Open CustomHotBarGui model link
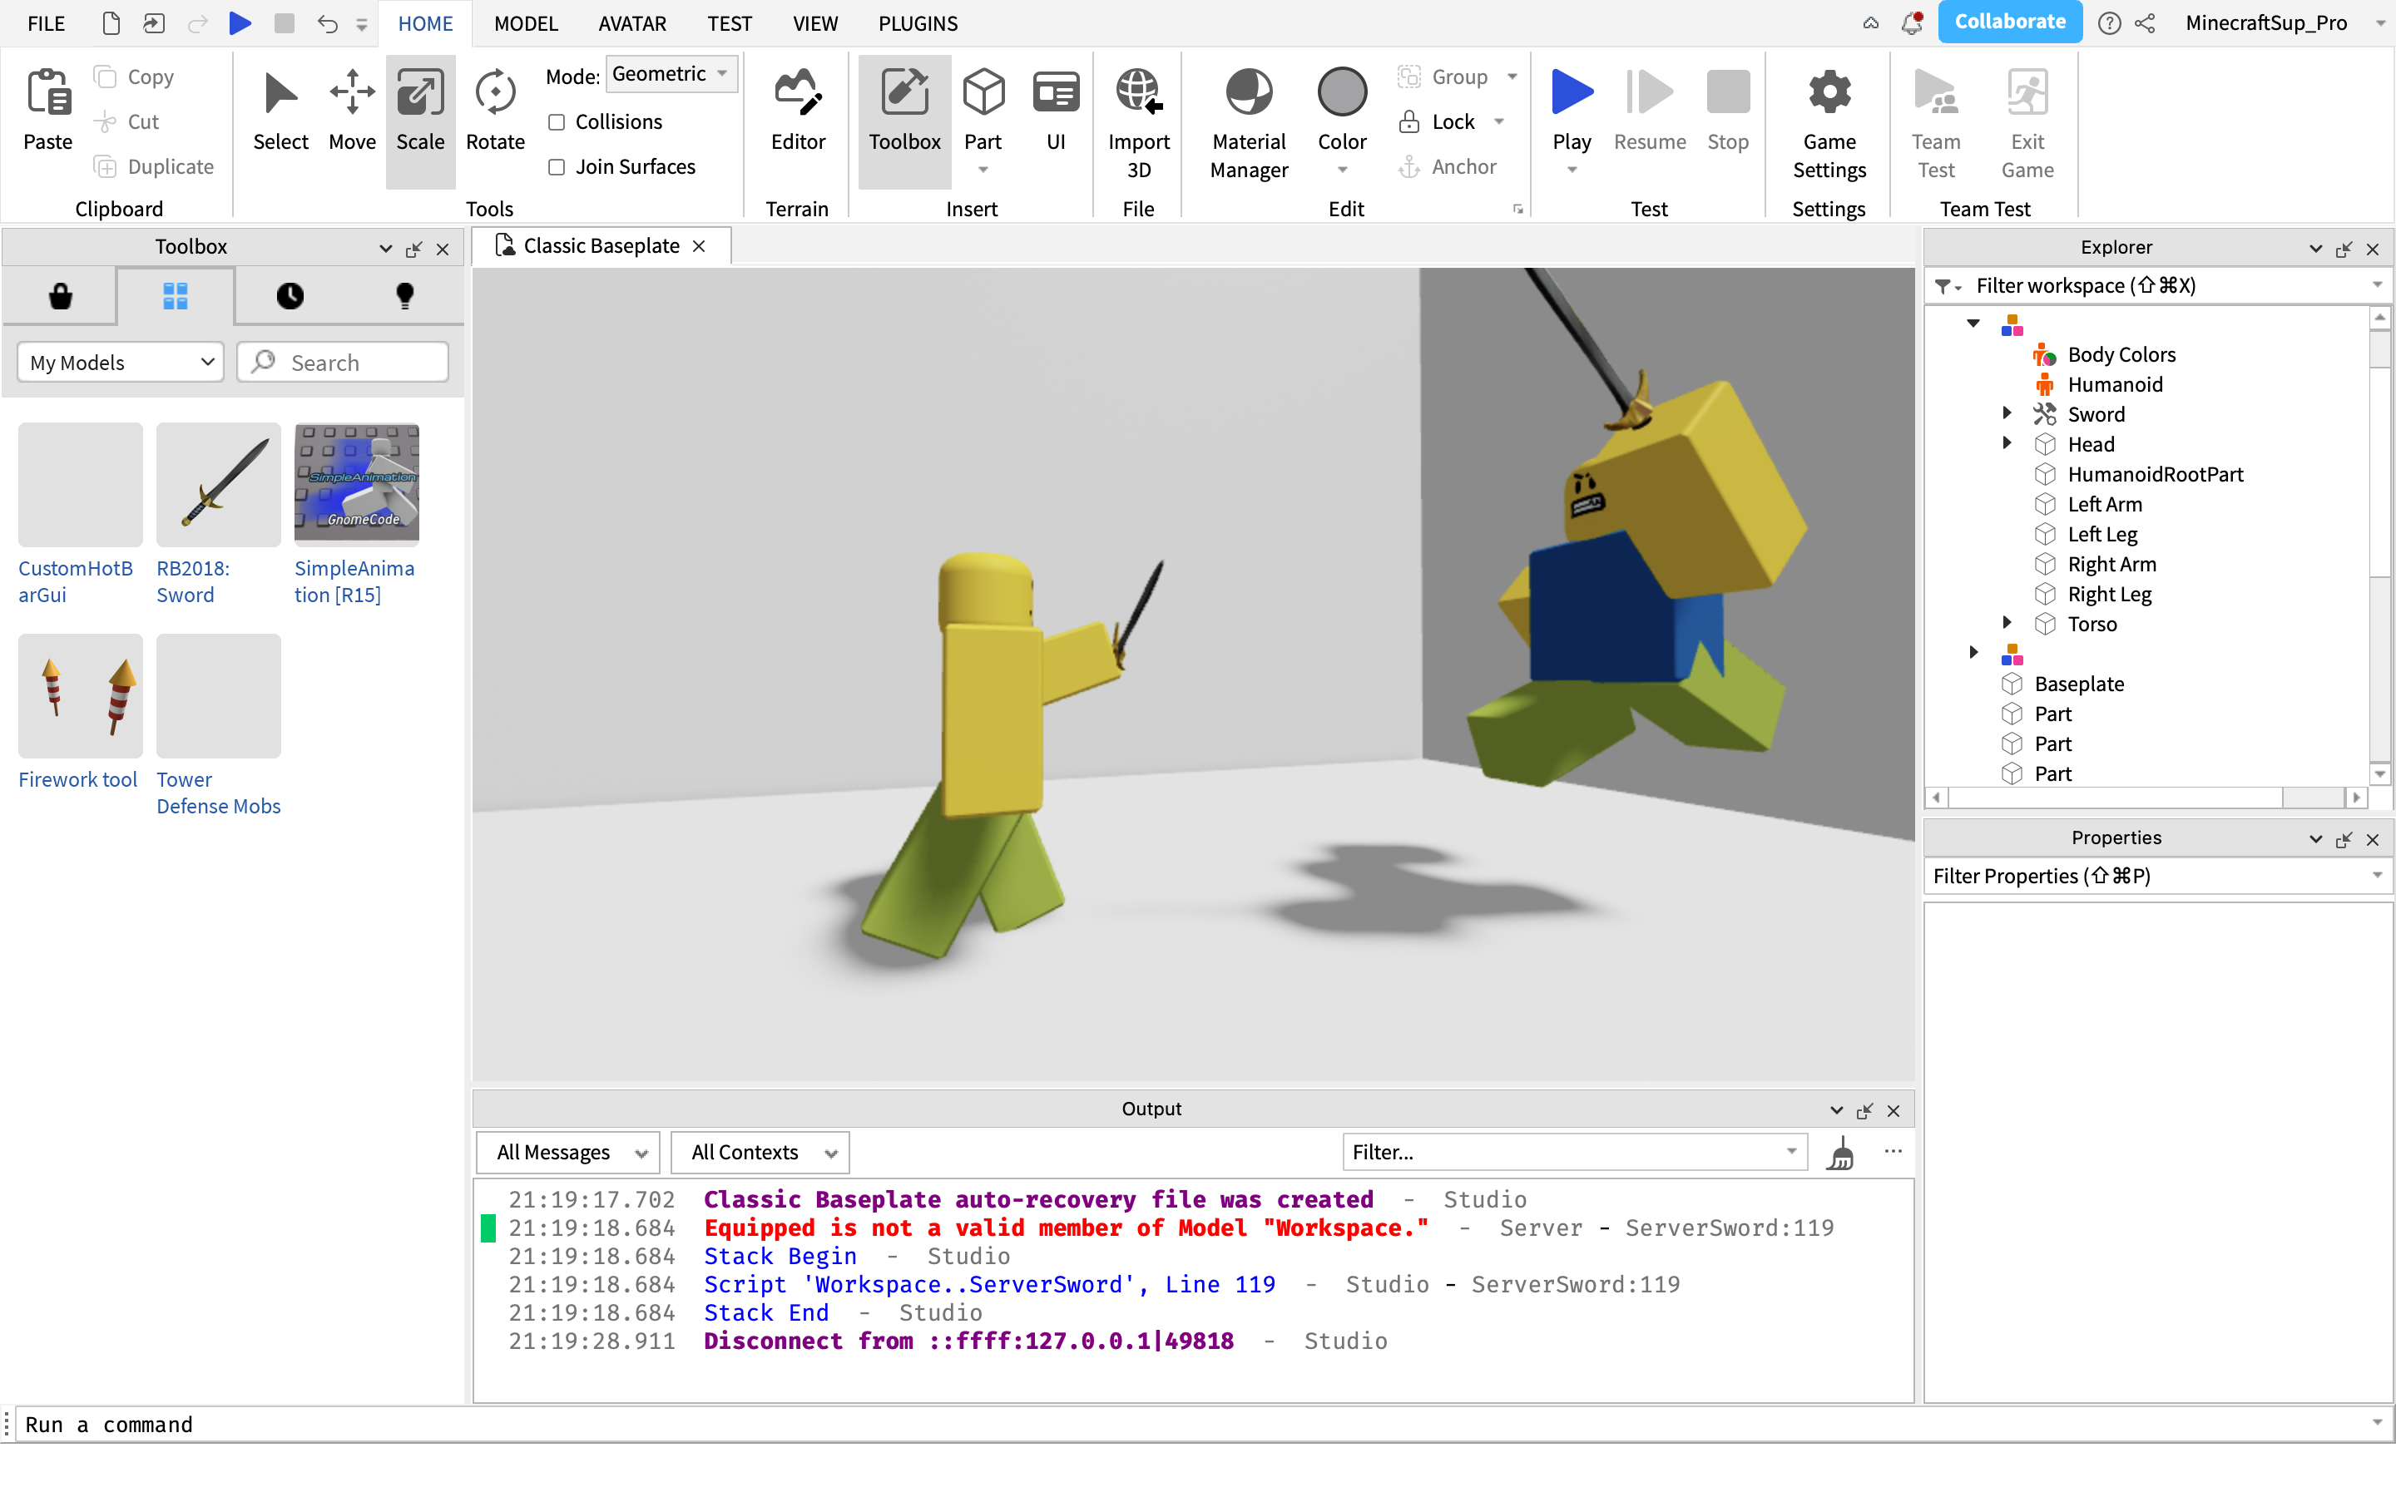The height and width of the screenshot is (1497, 2396). coord(75,581)
